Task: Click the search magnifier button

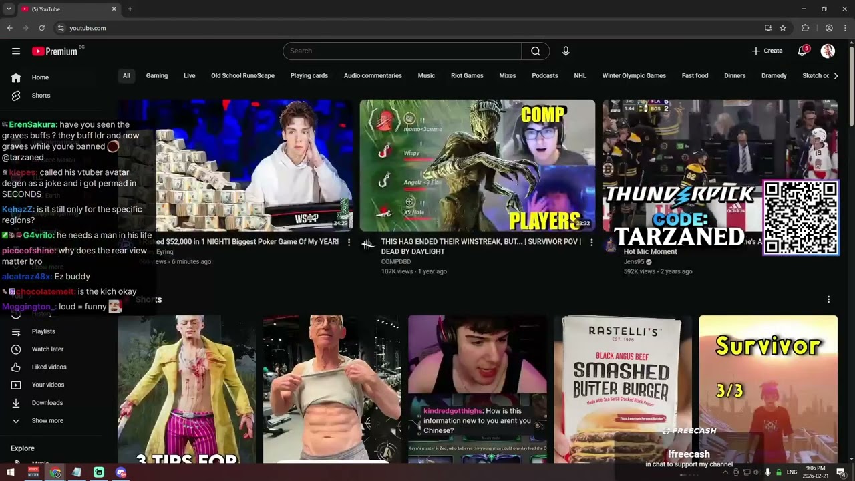Action: coord(536,51)
